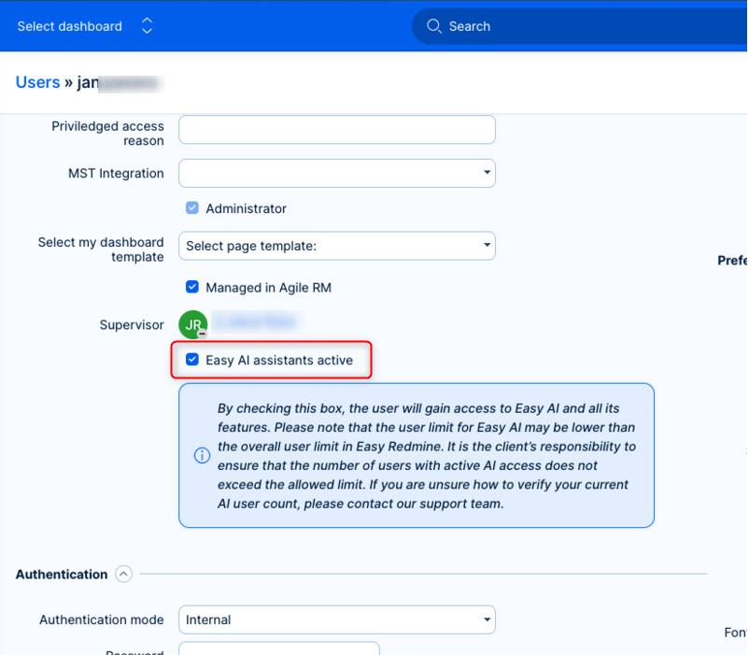Click the small badge on the JR avatar
The image size is (749, 655).
click(202, 334)
